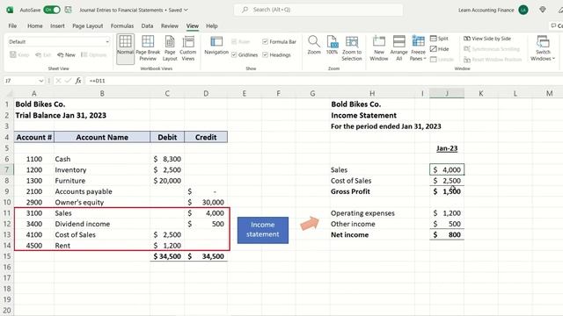
Task: Click Zoom to Selection
Action: (352, 49)
